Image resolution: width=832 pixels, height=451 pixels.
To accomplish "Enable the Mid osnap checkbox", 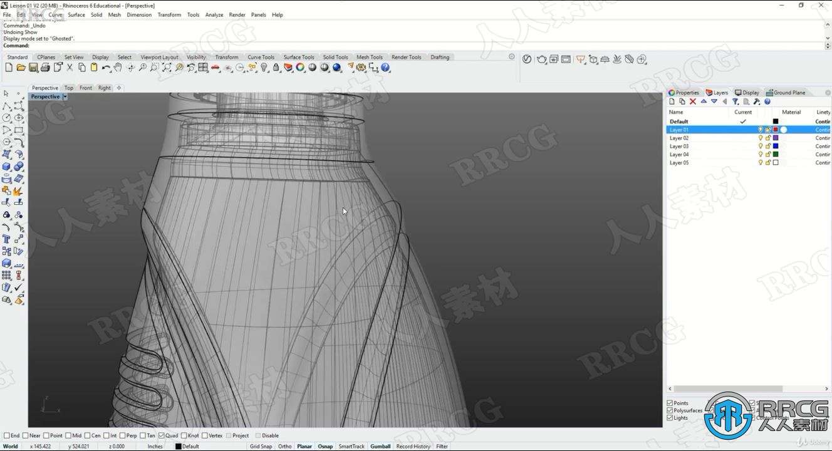I will pyautogui.click(x=68, y=435).
